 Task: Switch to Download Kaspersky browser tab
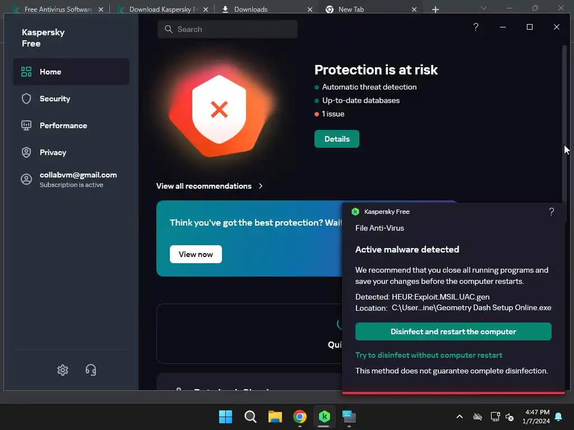point(163,10)
